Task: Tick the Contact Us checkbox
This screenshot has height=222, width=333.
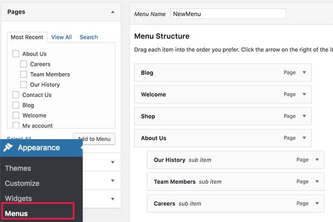Action: pyautogui.click(x=16, y=94)
